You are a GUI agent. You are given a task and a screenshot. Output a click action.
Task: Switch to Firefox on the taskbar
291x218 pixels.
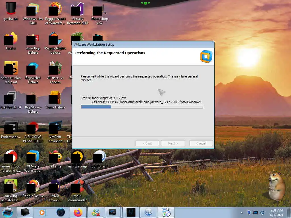tap(78, 212)
